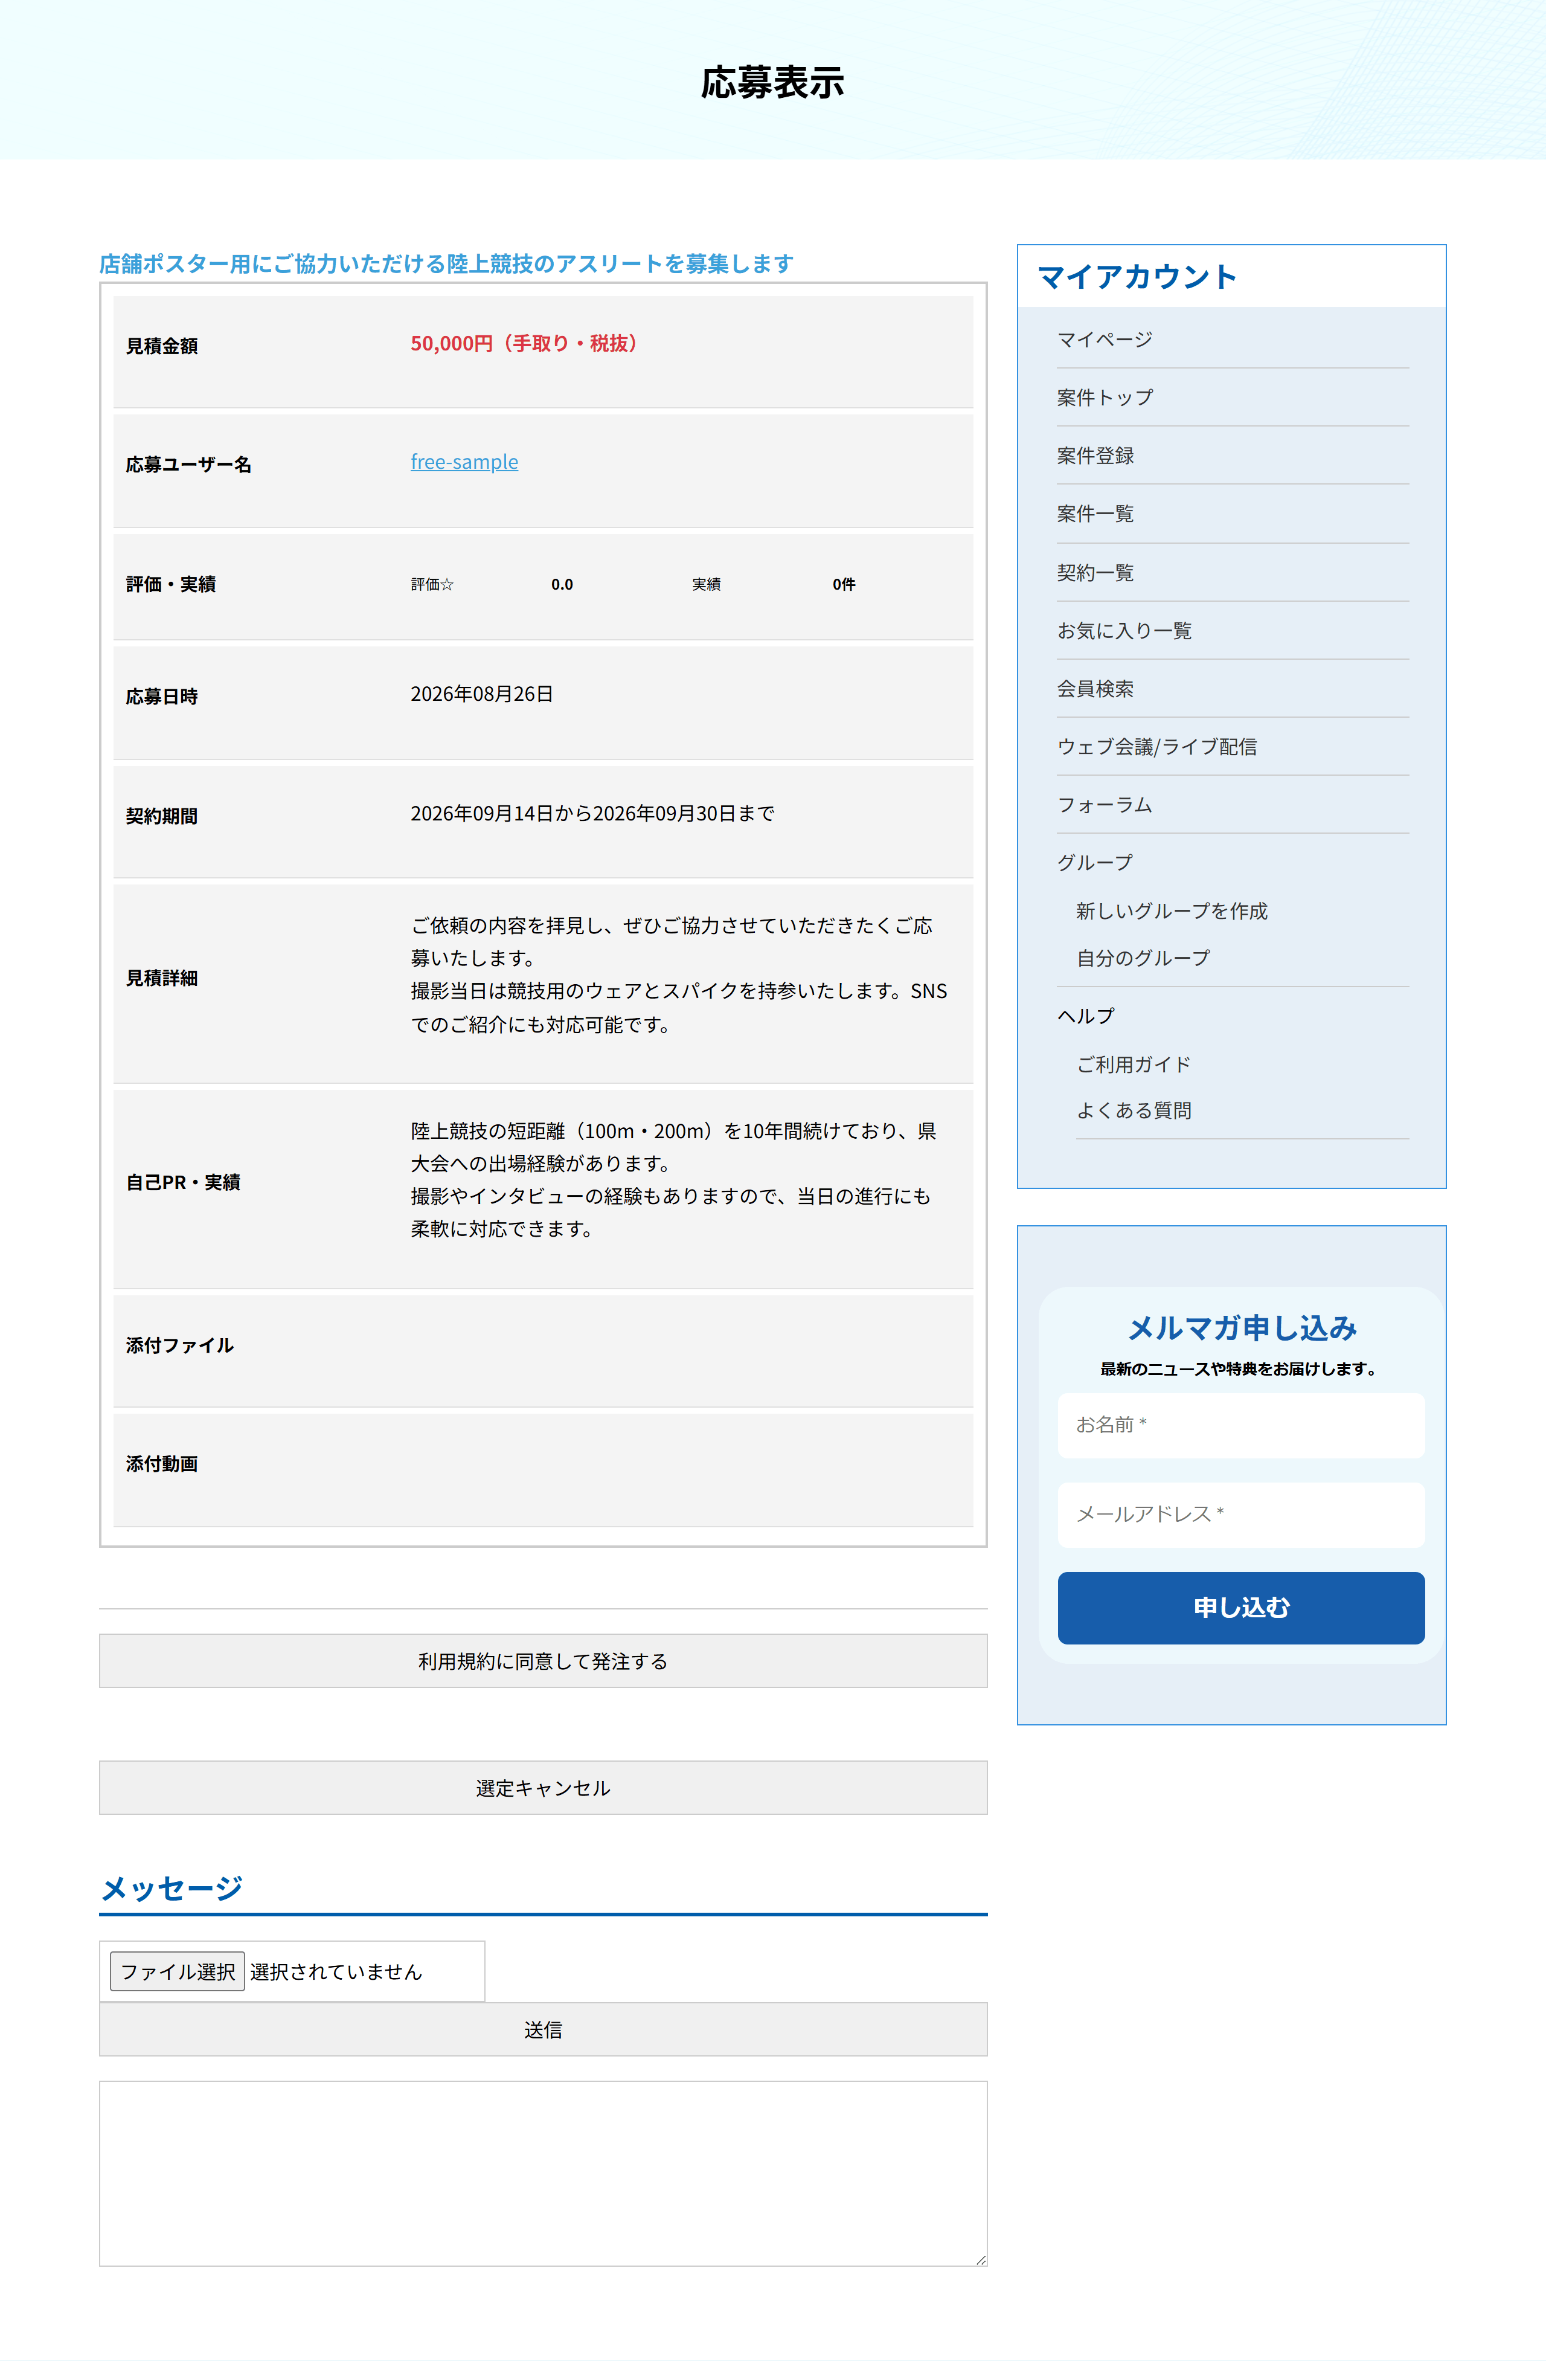Viewport: 1546px width, 2361px height.
Task: Click the メールアドレス input field
Action: (1240, 1514)
